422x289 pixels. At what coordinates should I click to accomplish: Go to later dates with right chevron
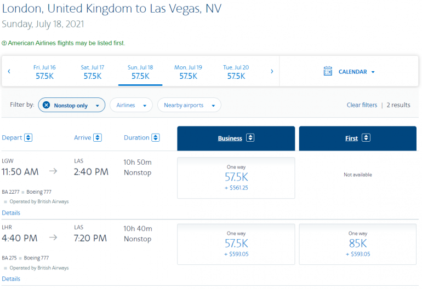(272, 72)
